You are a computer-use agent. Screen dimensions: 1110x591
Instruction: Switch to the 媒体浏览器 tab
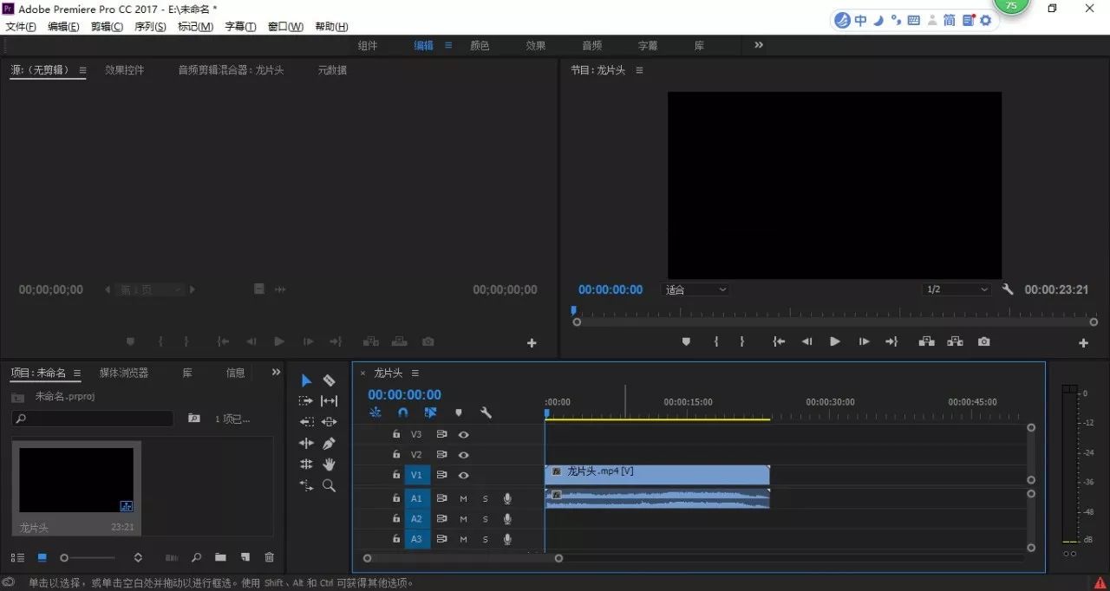124,373
